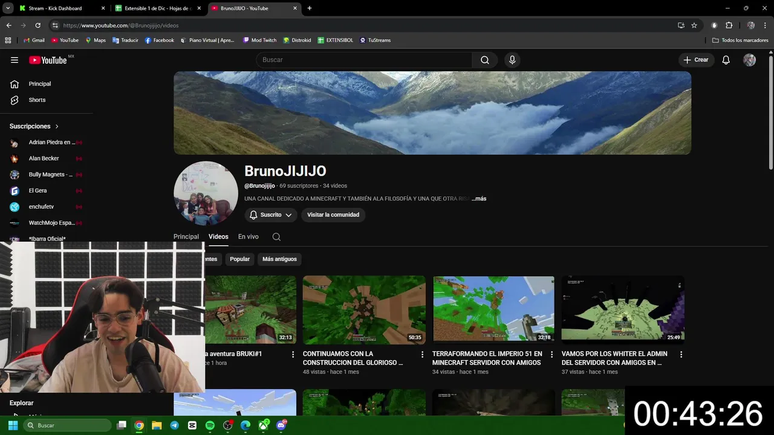The height and width of the screenshot is (435, 774).
Task: Play CONTINUAMOS CON LA CONSTRUCCION video thumbnail
Action: pyautogui.click(x=364, y=311)
